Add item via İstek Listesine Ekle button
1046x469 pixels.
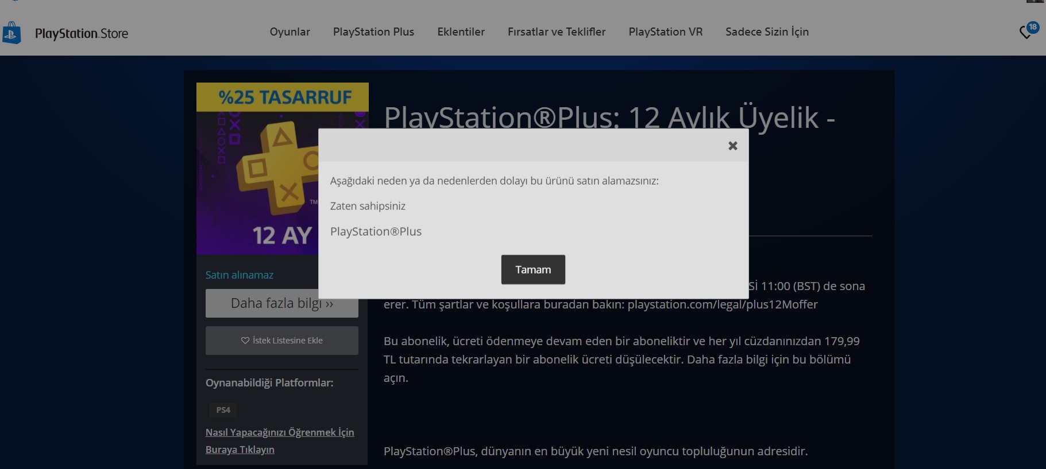click(282, 341)
